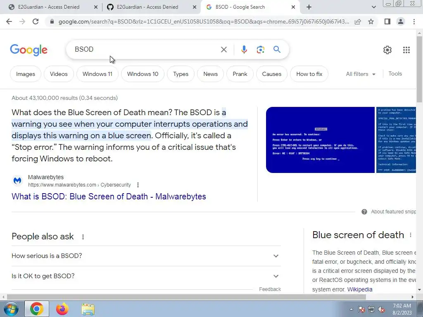Open the Chrome three-dot menu
Screen dimensions: 423x317
pyautogui.click(x=414, y=21)
